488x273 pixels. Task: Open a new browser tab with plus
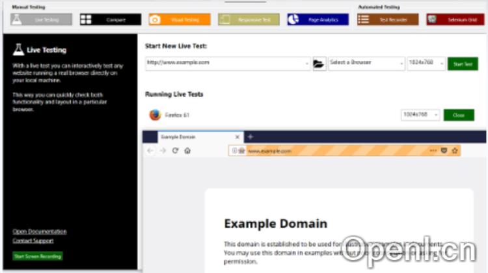point(251,136)
